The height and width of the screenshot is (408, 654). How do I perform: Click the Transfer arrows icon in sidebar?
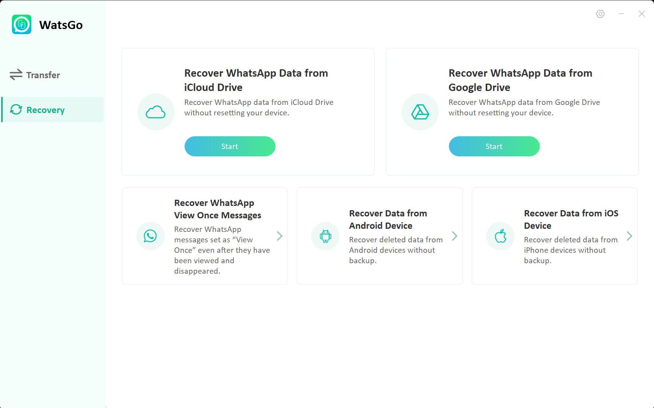[x=16, y=75]
